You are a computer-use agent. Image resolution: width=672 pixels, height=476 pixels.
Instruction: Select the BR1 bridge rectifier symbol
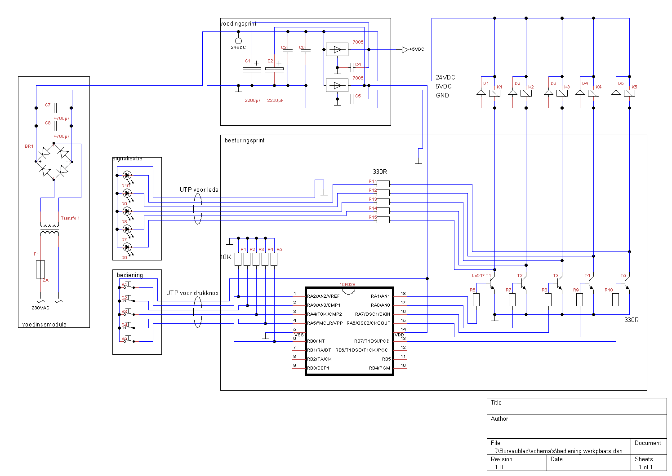(54, 162)
